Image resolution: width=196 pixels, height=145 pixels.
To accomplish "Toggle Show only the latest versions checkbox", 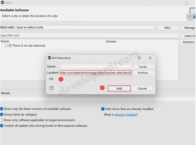I will (x=2, y=109).
